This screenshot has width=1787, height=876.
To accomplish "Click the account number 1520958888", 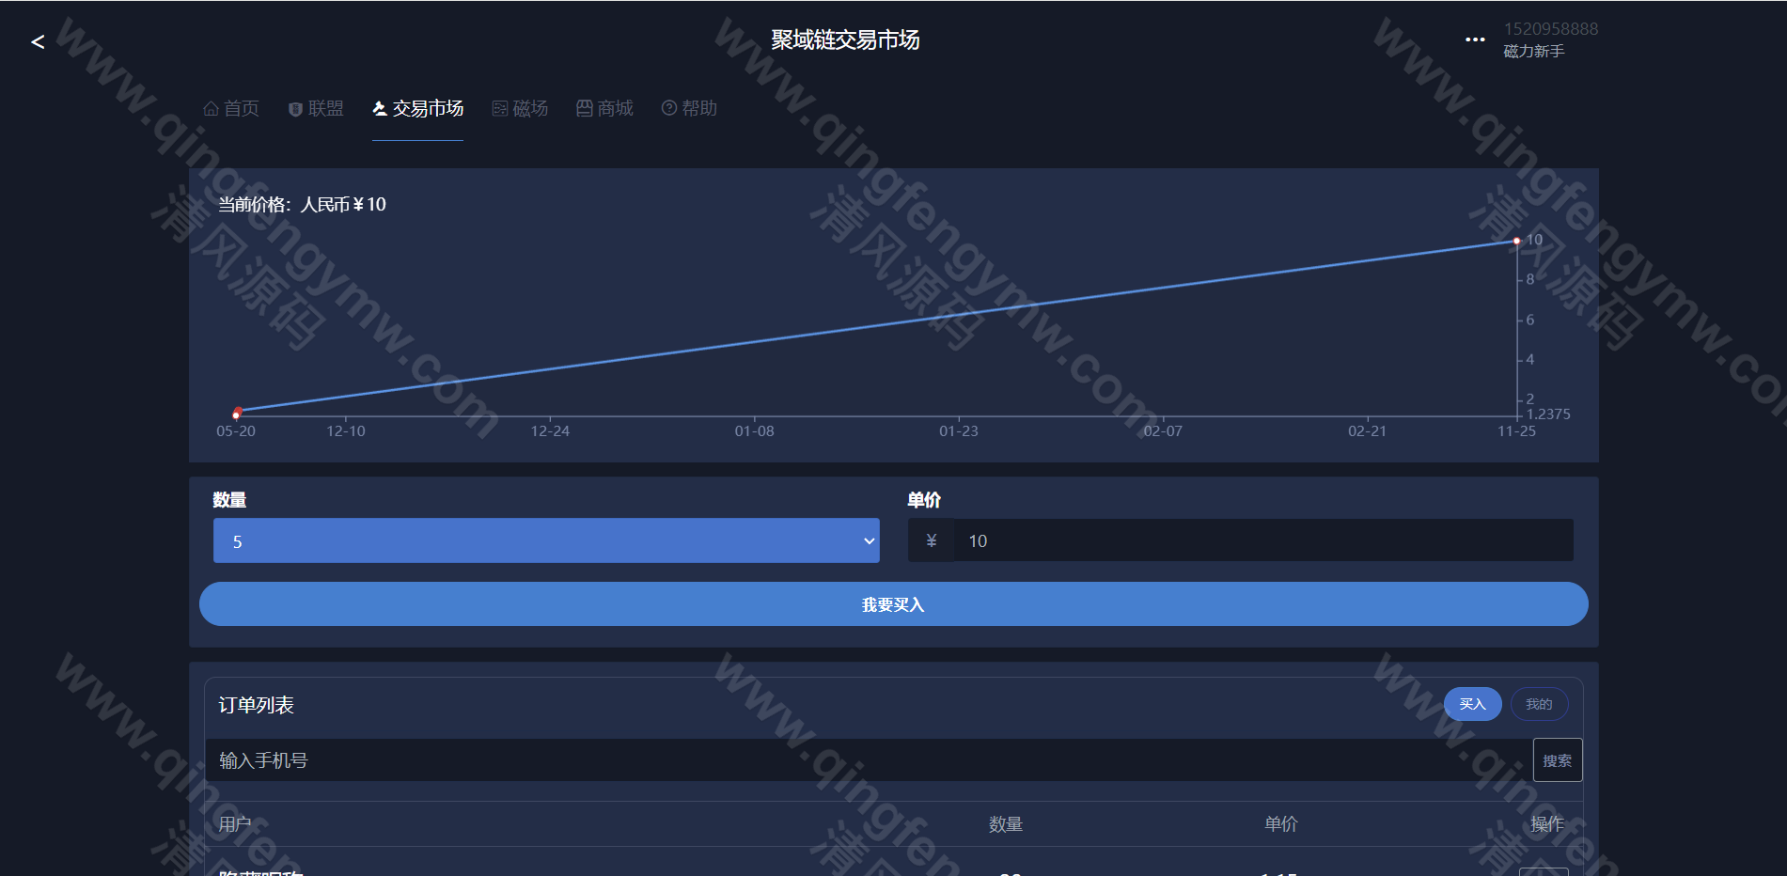I will click(1550, 29).
